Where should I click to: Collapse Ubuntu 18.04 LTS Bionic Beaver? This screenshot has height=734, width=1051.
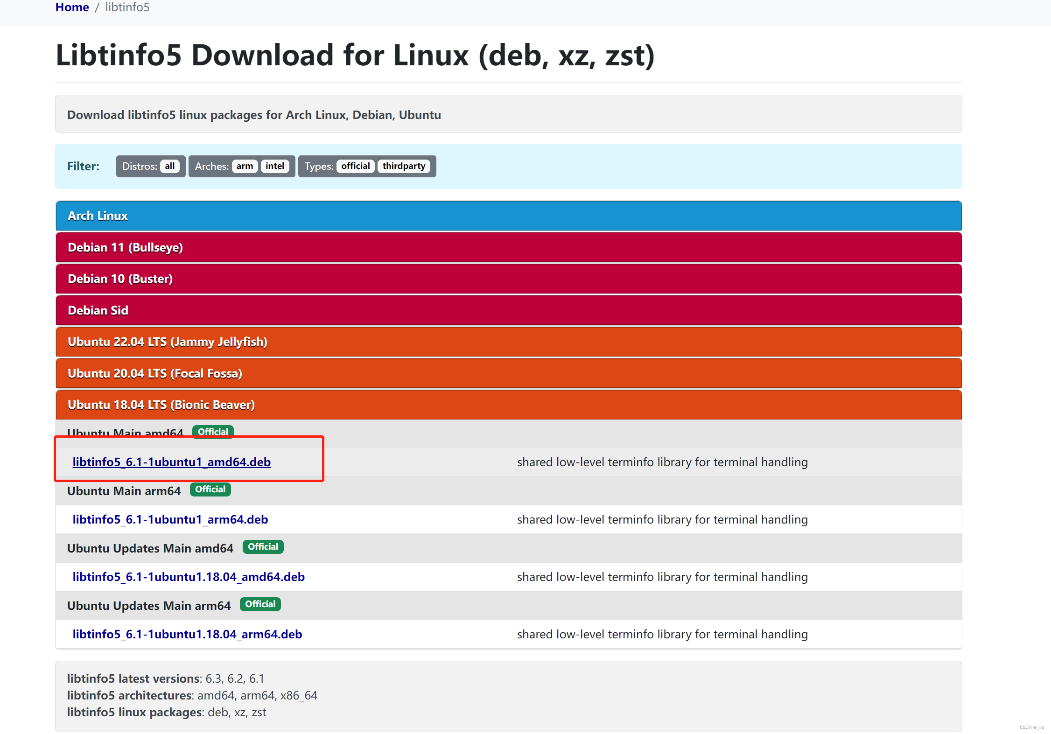(161, 405)
